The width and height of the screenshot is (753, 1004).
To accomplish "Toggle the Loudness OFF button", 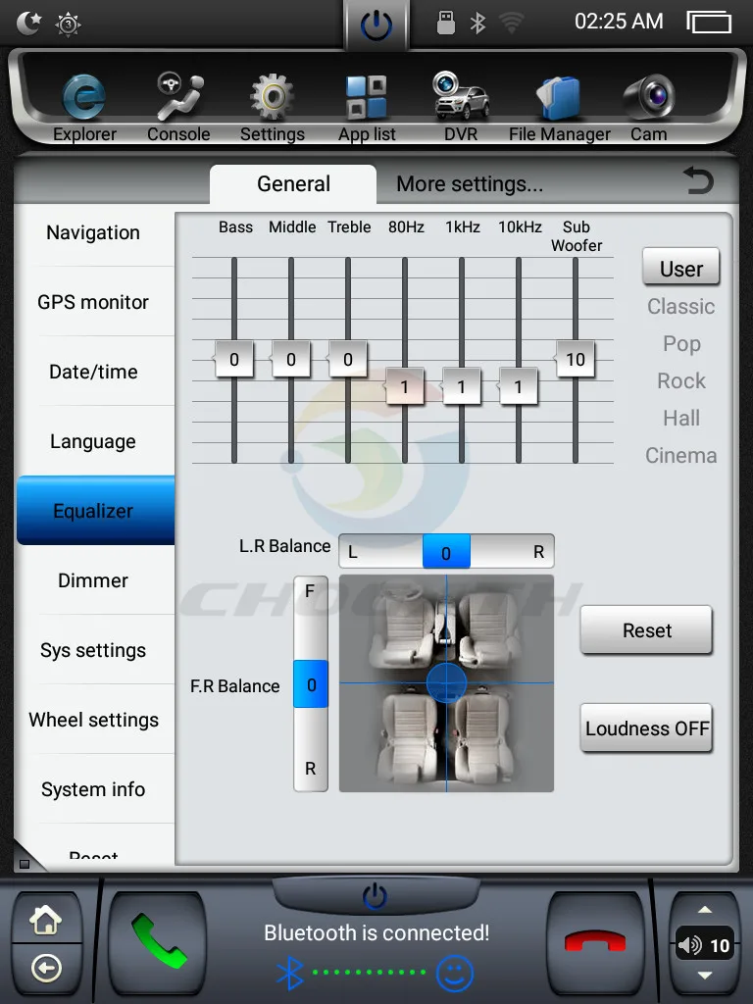I will (x=647, y=728).
